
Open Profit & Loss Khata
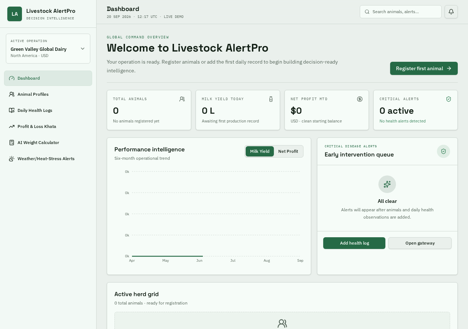tap(48, 126)
